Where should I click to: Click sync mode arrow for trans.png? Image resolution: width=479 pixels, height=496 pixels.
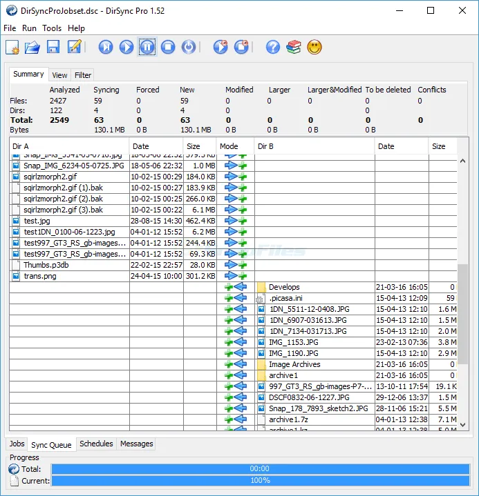[236, 276]
